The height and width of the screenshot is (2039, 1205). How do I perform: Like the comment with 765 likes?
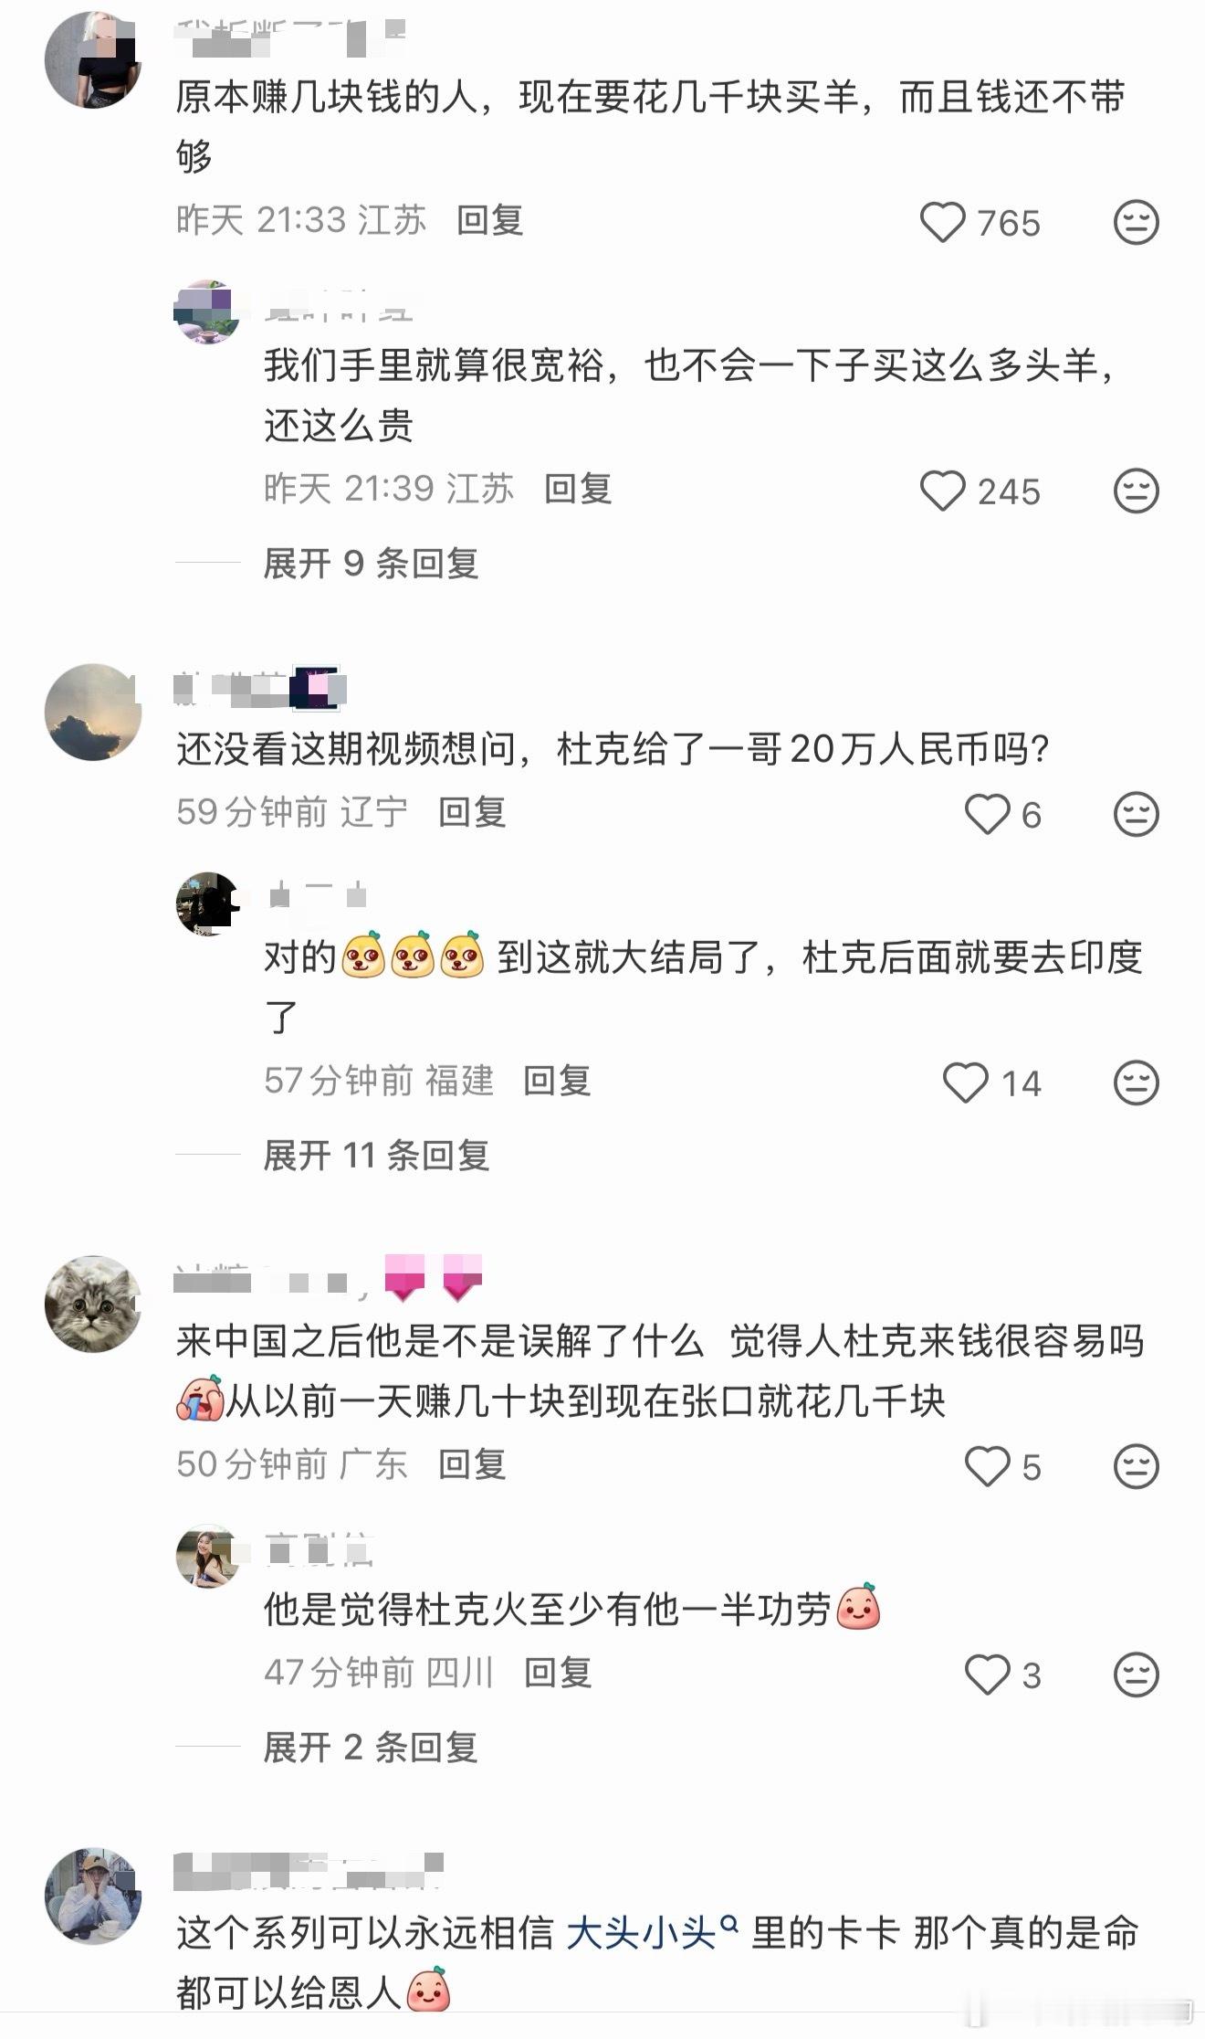(942, 222)
